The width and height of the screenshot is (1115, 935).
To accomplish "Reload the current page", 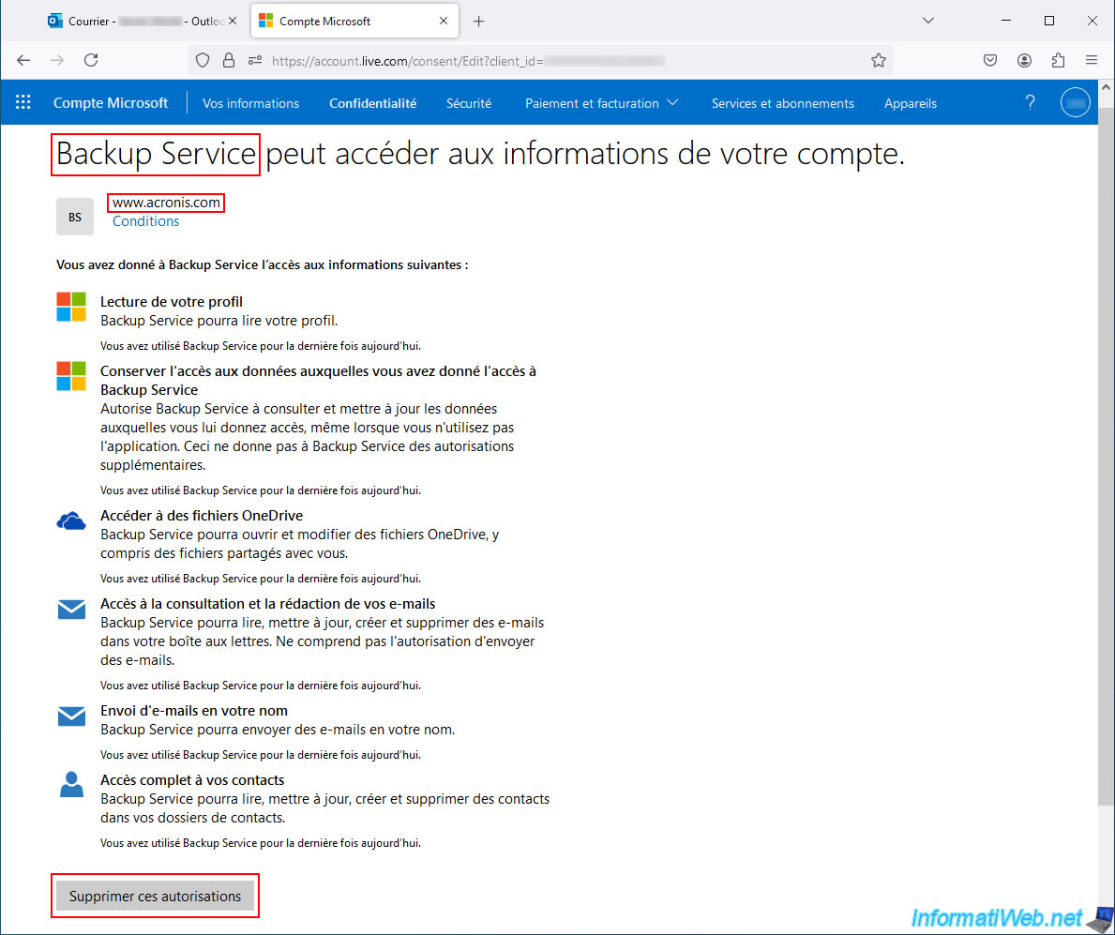I will coord(91,60).
